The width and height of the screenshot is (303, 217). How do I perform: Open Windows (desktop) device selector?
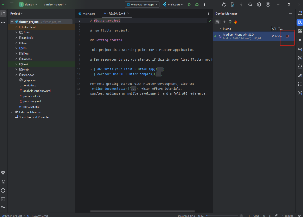[142, 4]
